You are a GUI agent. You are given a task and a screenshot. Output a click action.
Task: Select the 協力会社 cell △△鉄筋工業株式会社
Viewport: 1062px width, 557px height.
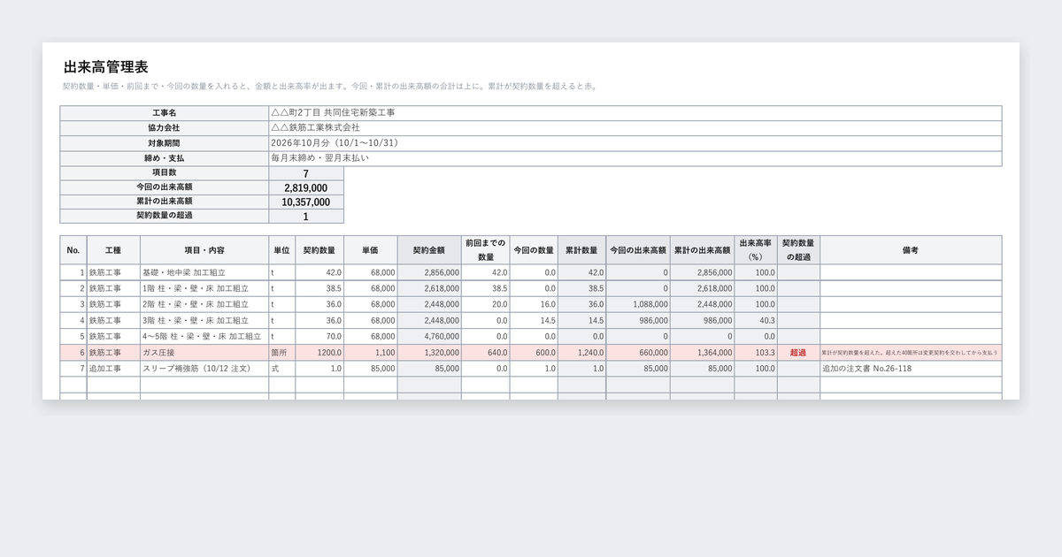pos(635,128)
